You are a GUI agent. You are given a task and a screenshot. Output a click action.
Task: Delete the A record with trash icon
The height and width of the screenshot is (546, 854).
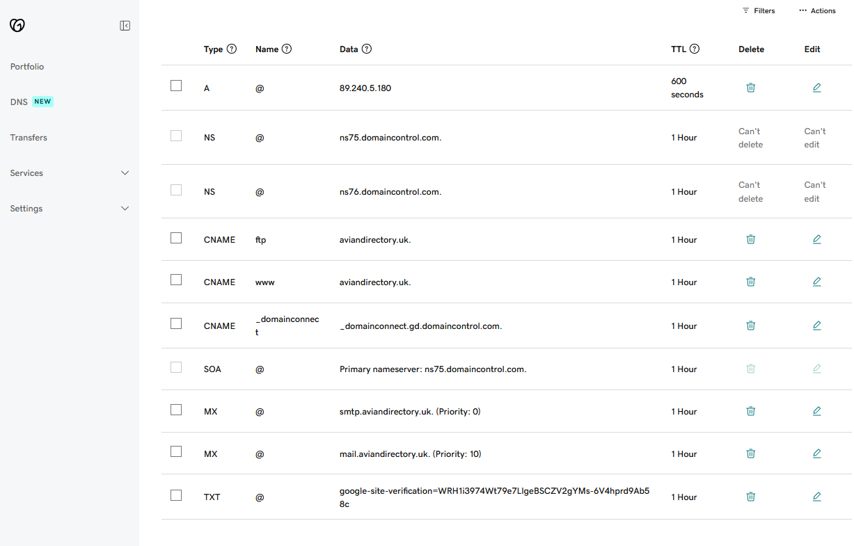pos(750,88)
